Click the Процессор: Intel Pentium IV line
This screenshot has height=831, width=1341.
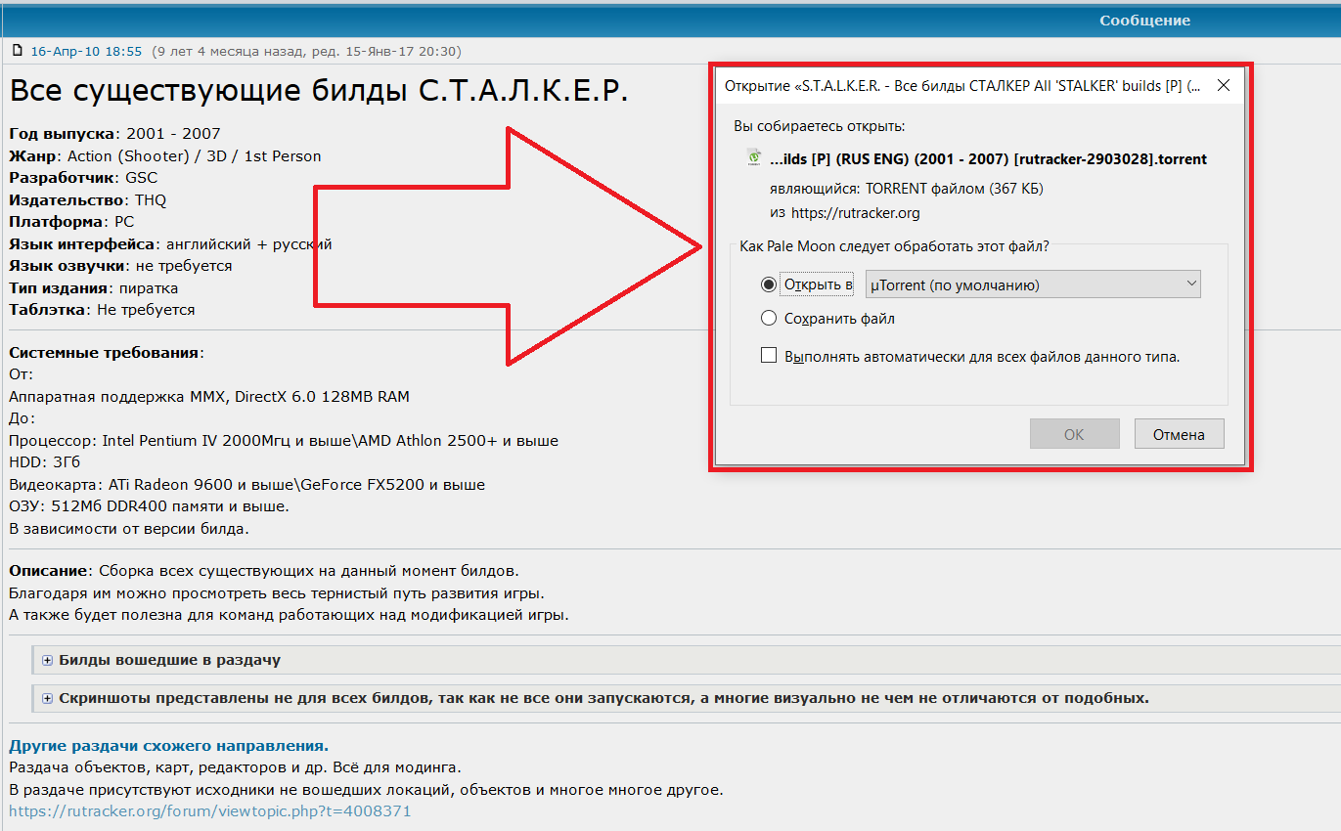tap(284, 441)
